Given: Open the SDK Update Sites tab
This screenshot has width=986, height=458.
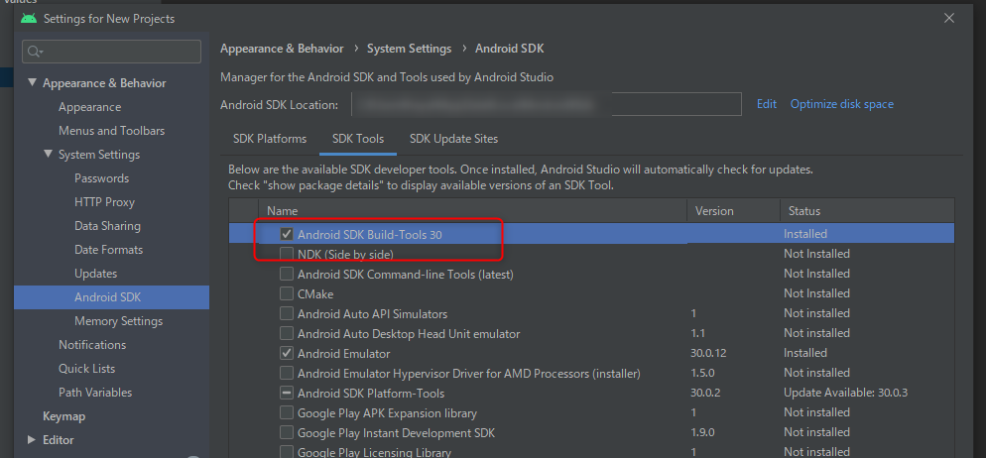Looking at the screenshot, I should 453,139.
